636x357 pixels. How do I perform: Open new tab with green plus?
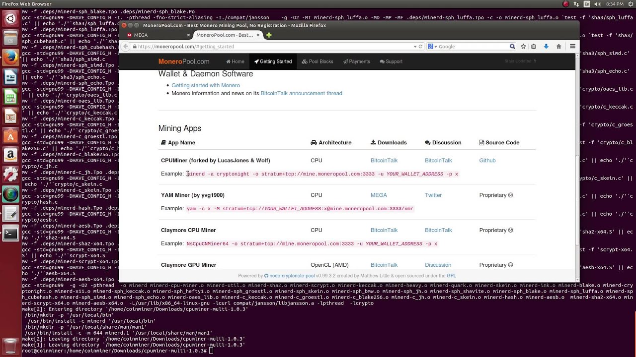pos(269,35)
